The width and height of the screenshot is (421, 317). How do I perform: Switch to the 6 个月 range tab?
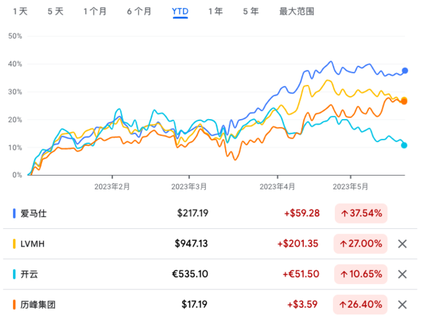click(x=139, y=12)
